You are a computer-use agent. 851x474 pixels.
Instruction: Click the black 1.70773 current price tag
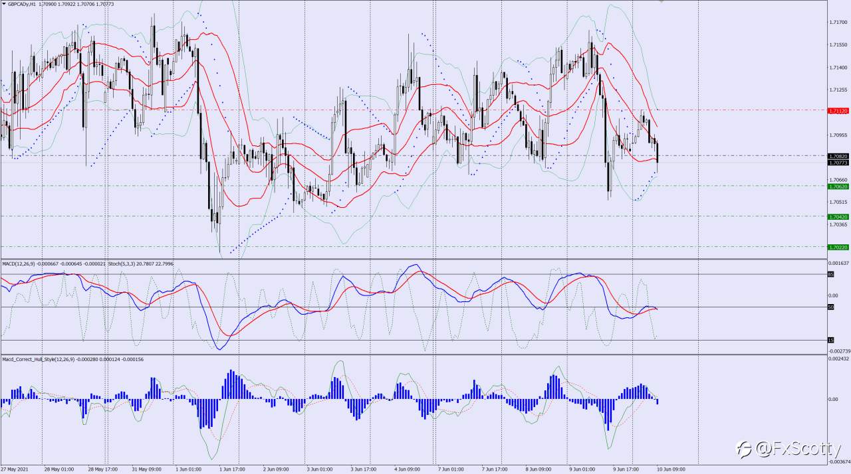click(838, 162)
